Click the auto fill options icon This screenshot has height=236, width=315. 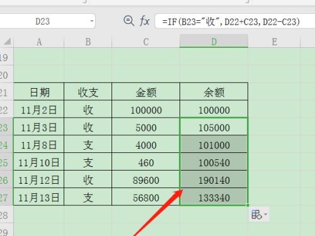[256, 215]
